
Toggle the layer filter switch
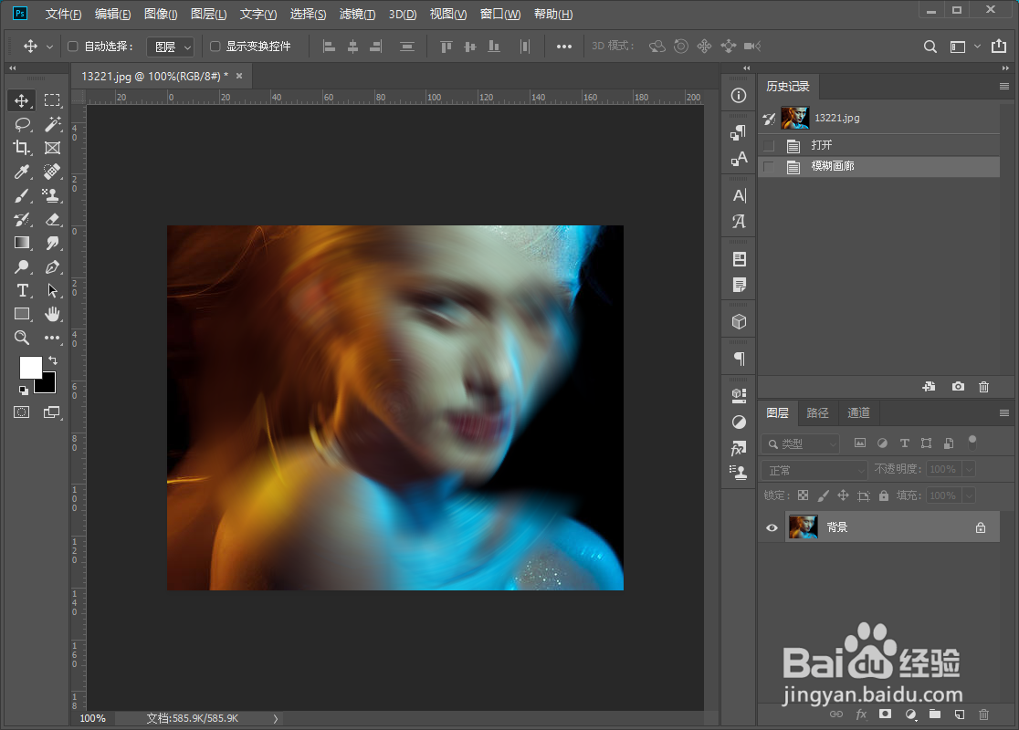tap(972, 443)
